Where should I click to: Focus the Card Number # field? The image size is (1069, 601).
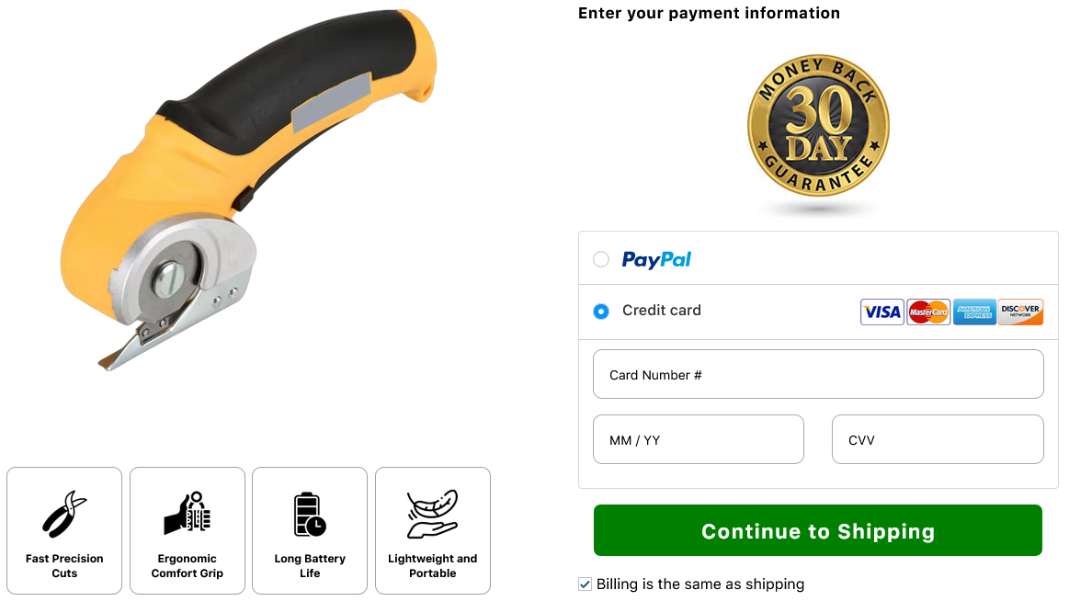pyautogui.click(x=818, y=374)
